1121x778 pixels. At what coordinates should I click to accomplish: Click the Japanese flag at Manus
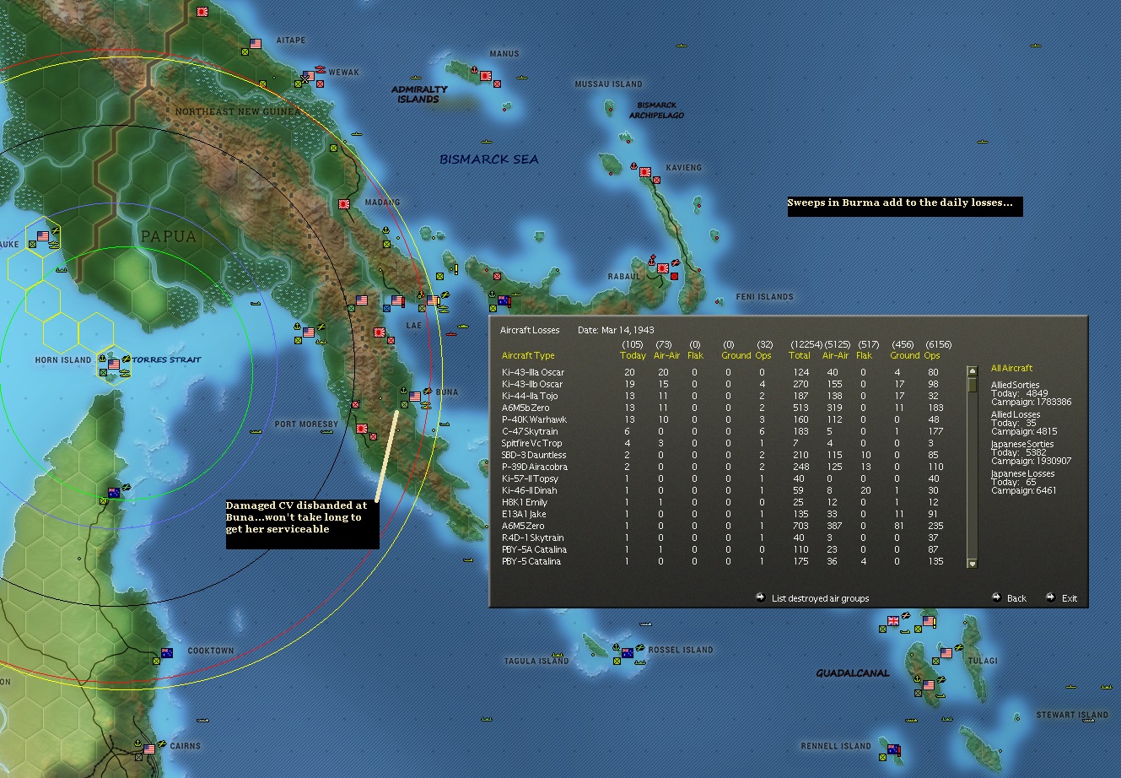(486, 75)
